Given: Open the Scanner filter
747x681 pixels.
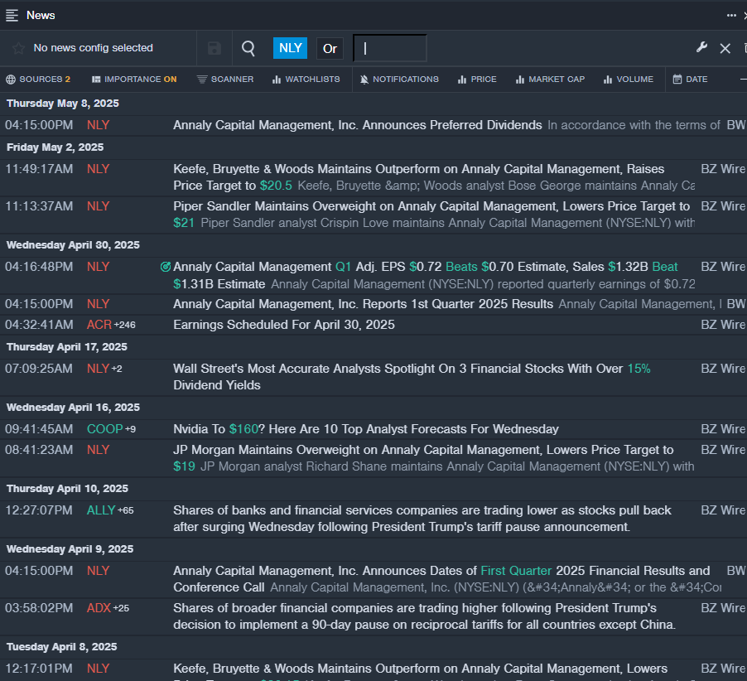Looking at the screenshot, I should pos(225,79).
